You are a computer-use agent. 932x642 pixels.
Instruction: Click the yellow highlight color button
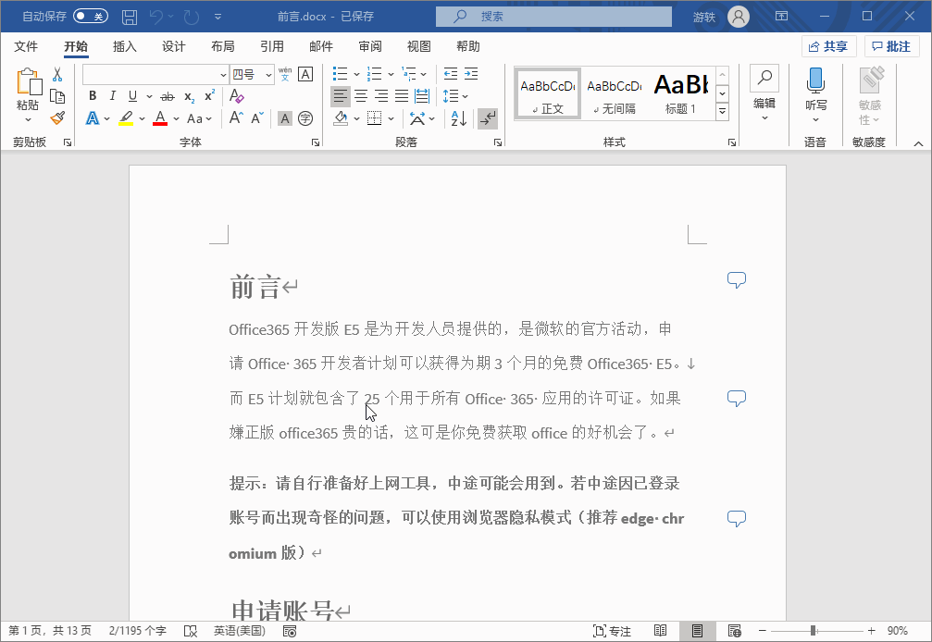click(126, 118)
